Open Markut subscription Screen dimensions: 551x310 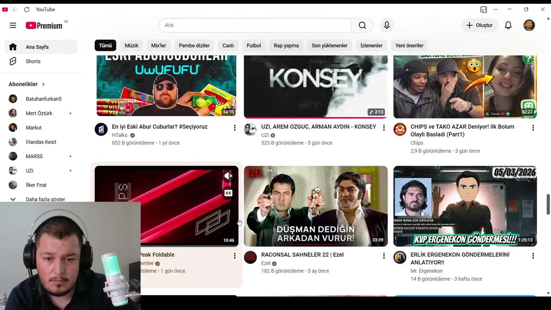41,128
